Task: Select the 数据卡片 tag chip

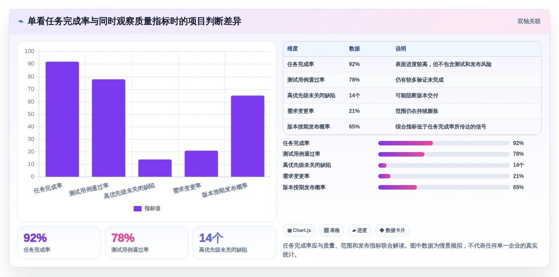Action: click(392, 230)
